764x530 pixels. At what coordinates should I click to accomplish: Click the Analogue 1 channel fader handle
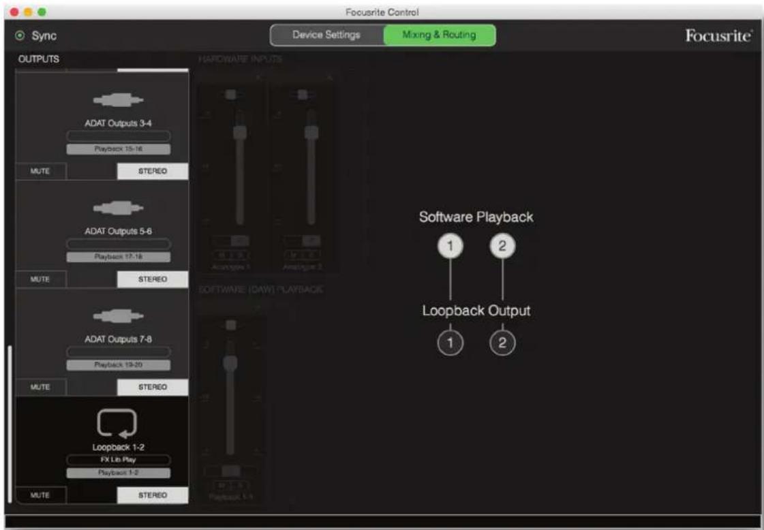(240, 132)
